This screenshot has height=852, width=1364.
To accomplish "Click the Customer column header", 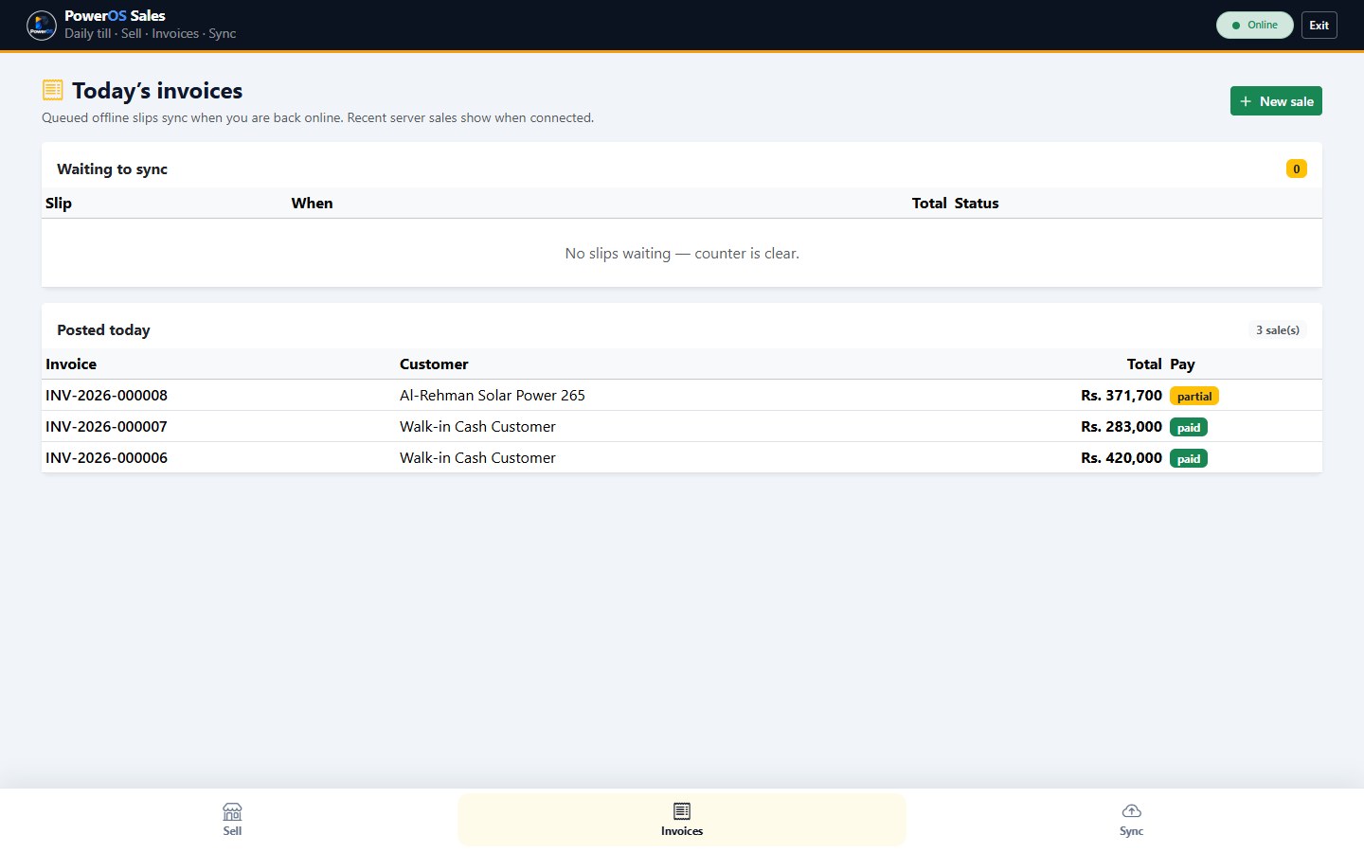I will pyautogui.click(x=434, y=364).
